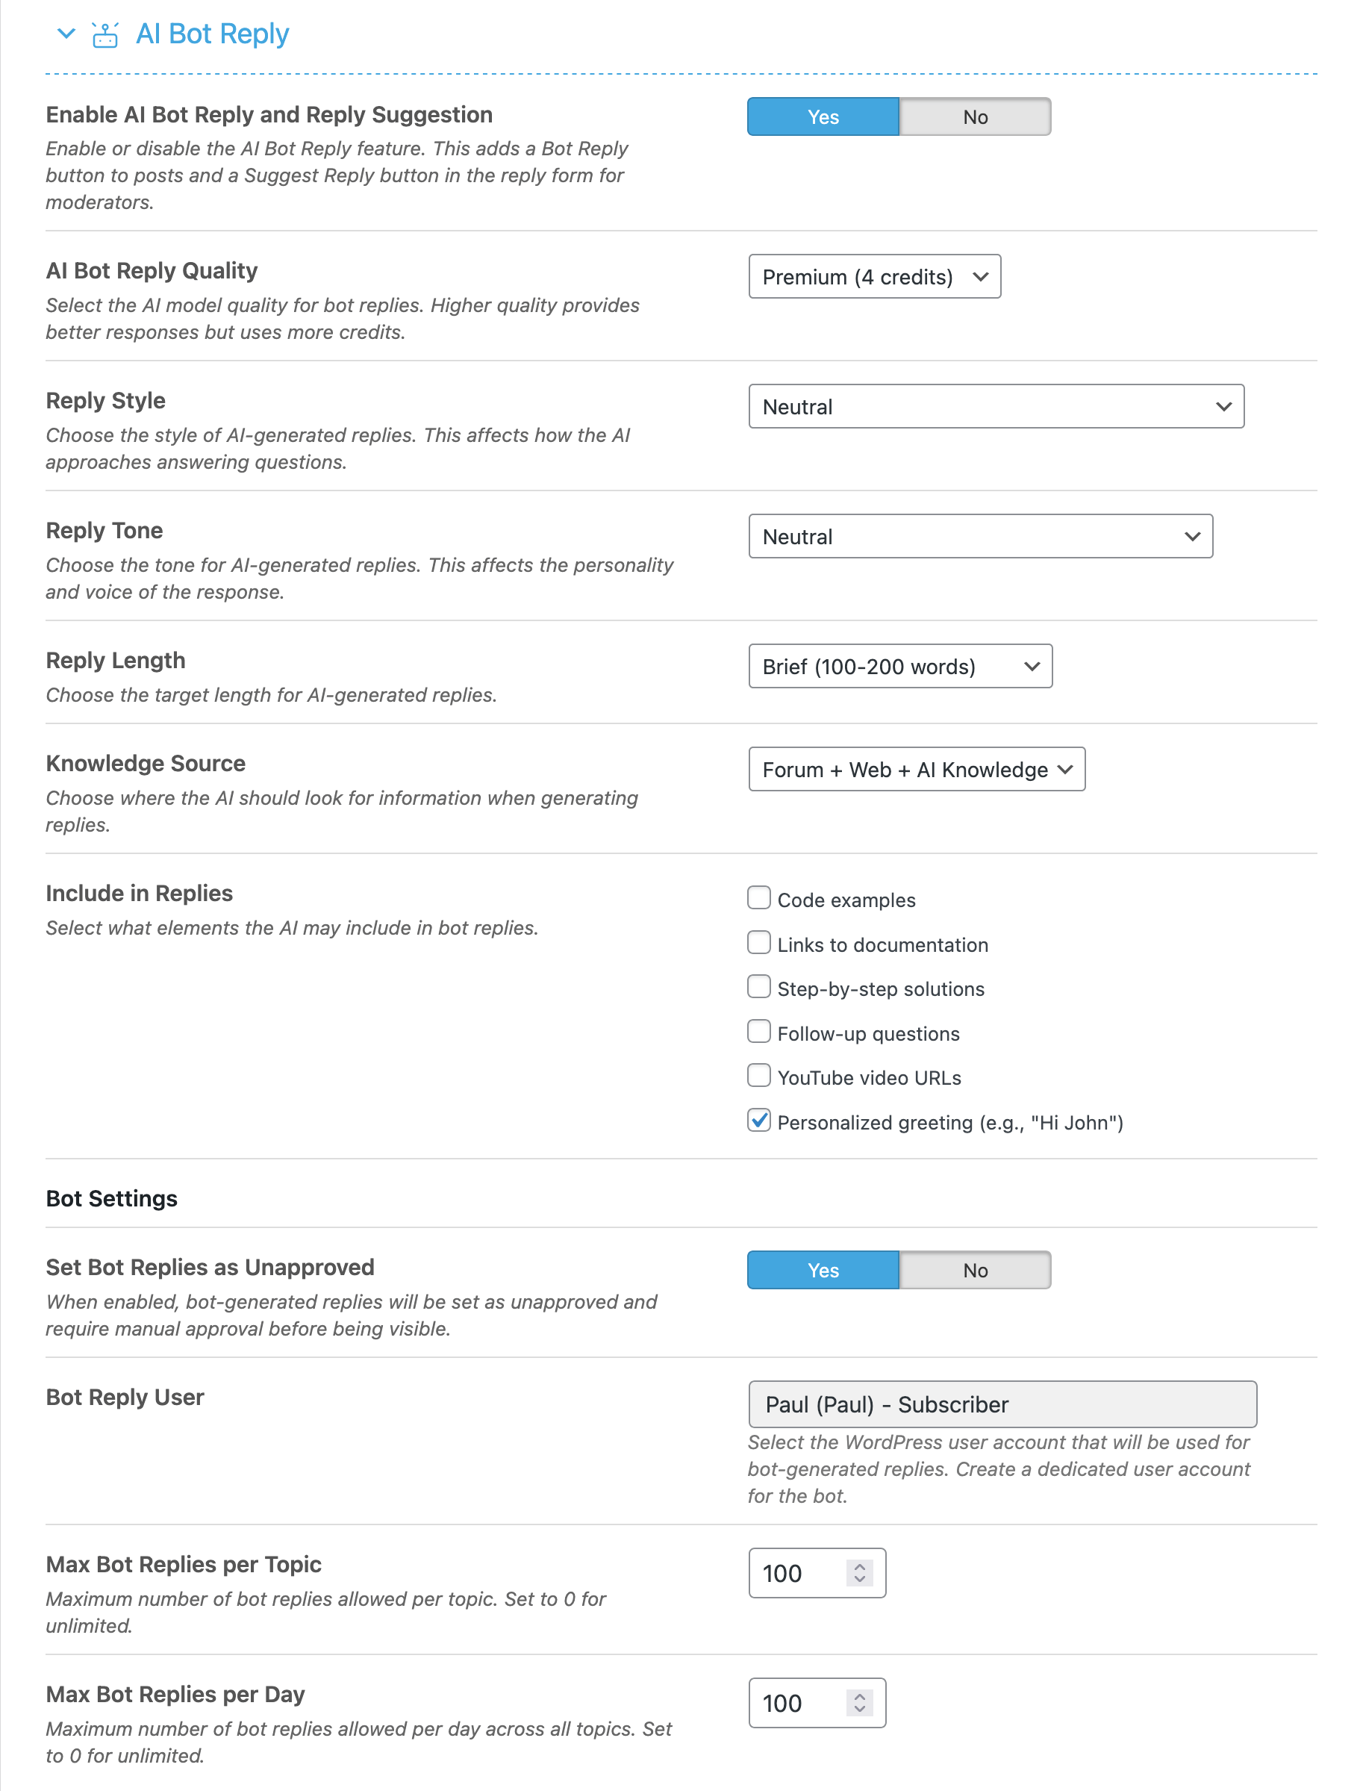Screen dimensions: 1360x1791
Task: Uncheck Personalized greeting
Action: coord(758,1121)
